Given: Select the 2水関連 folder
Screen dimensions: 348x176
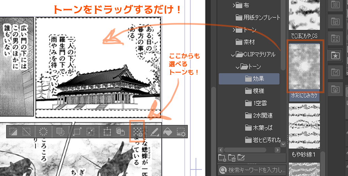Looking at the screenshot, I should [x=263, y=116].
